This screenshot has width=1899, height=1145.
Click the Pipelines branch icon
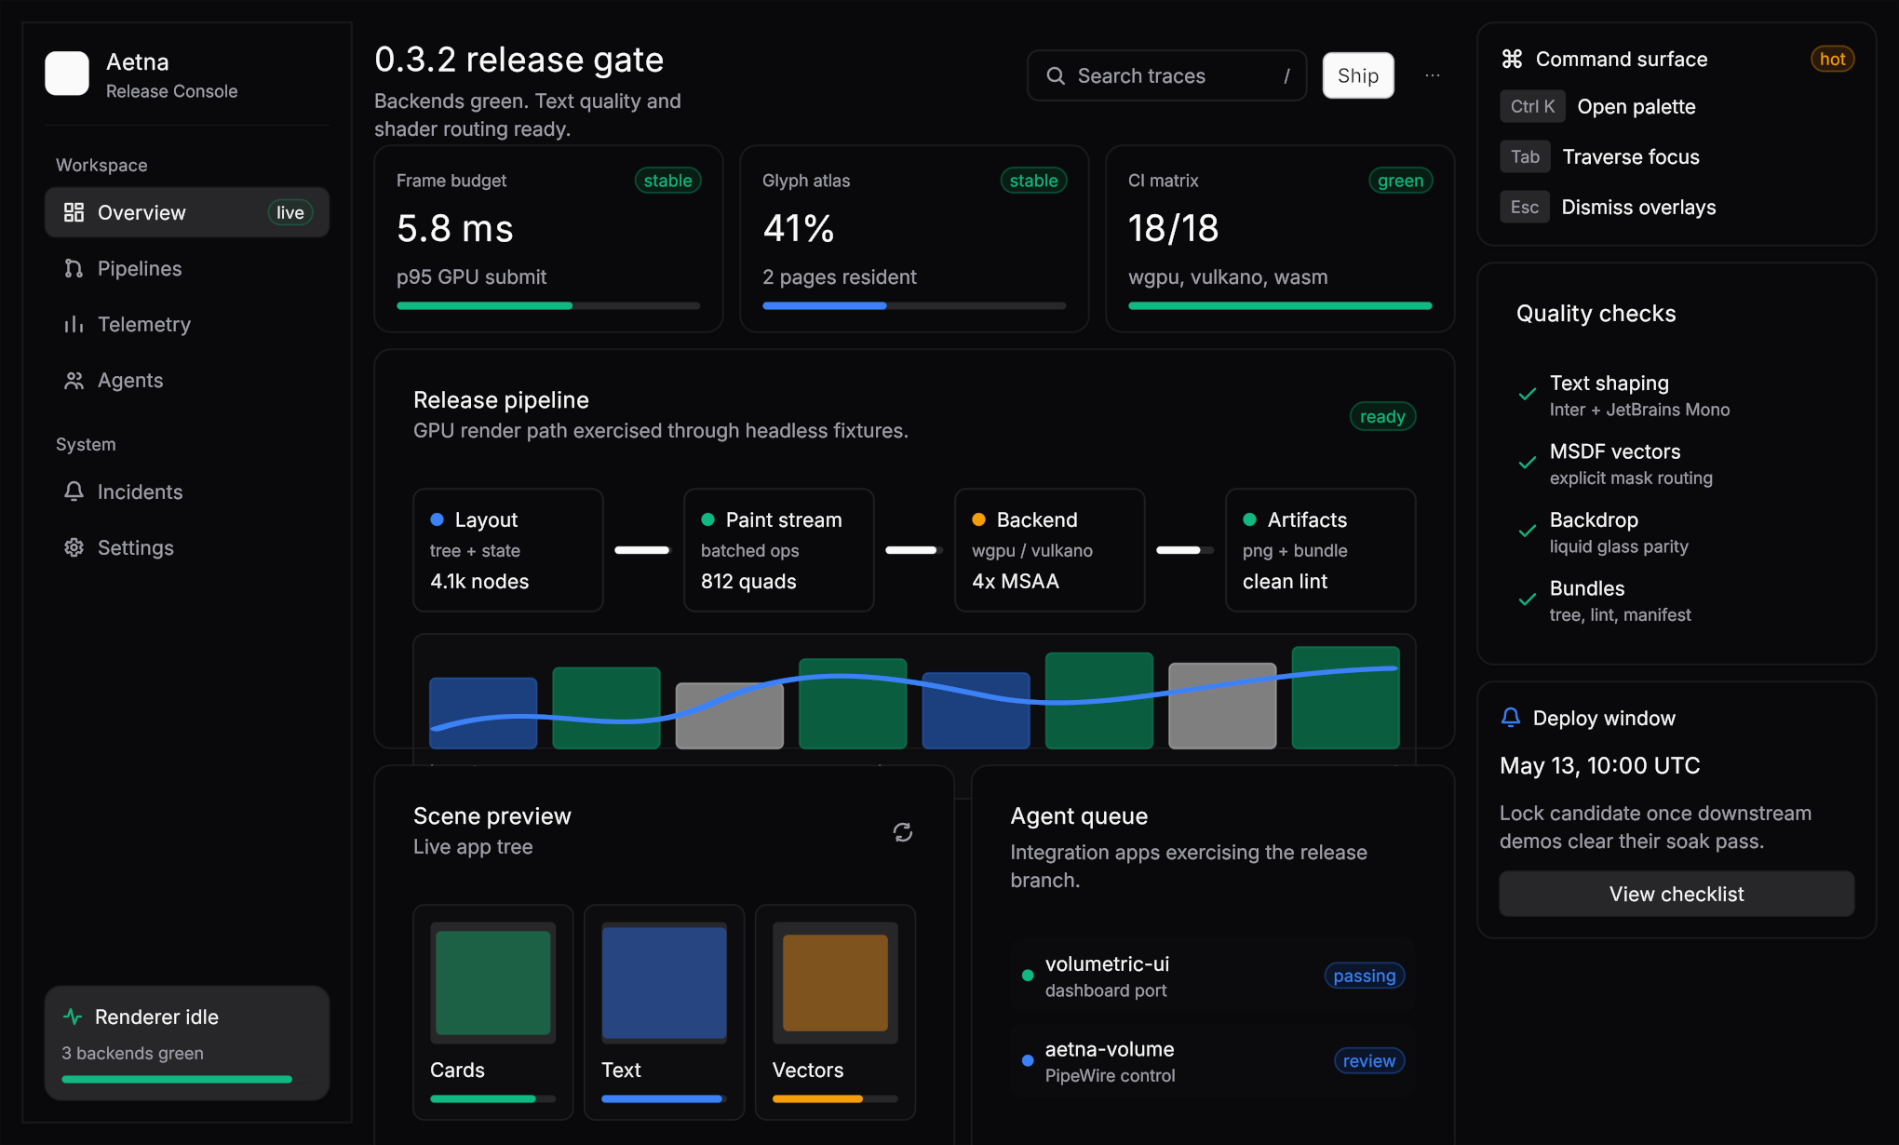pos(74,268)
